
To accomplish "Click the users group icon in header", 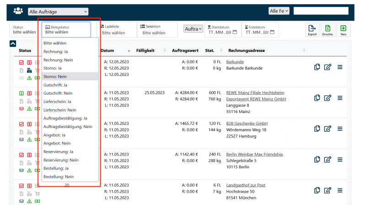I will pyautogui.click(x=18, y=11).
